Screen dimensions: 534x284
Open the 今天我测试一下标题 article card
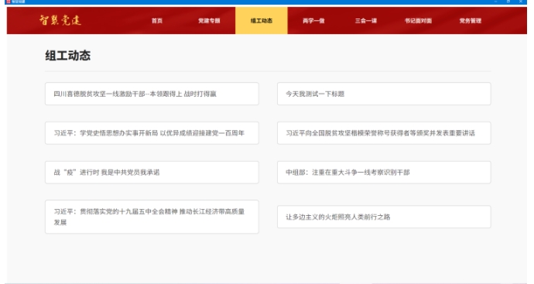click(384, 94)
